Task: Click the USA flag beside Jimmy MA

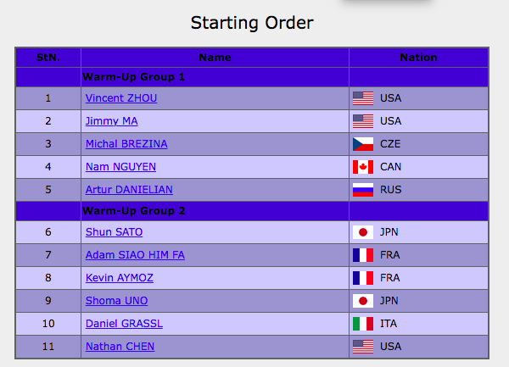Action: (363, 121)
